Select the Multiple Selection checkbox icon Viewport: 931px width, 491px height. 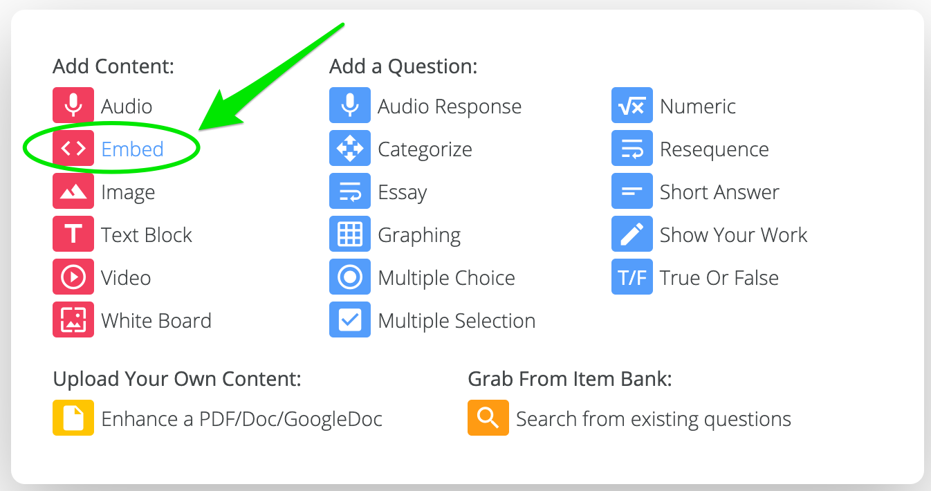350,320
